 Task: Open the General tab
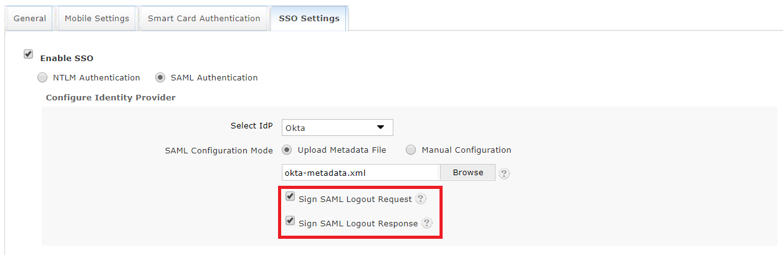tap(30, 18)
